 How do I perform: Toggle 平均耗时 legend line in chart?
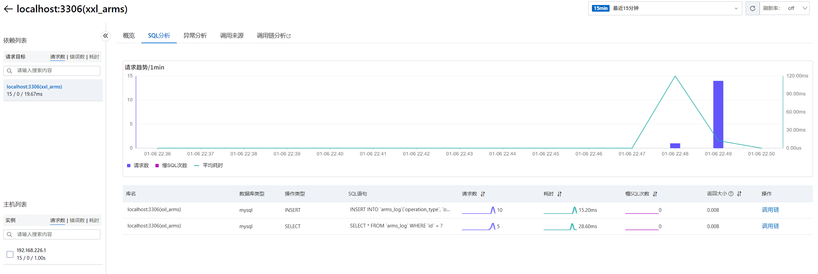pyautogui.click(x=196, y=166)
